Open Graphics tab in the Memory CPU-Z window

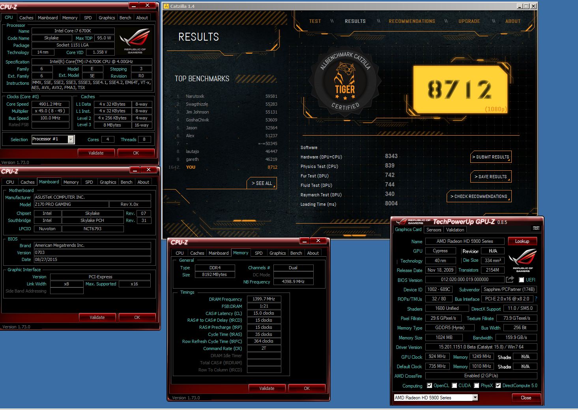click(x=277, y=253)
